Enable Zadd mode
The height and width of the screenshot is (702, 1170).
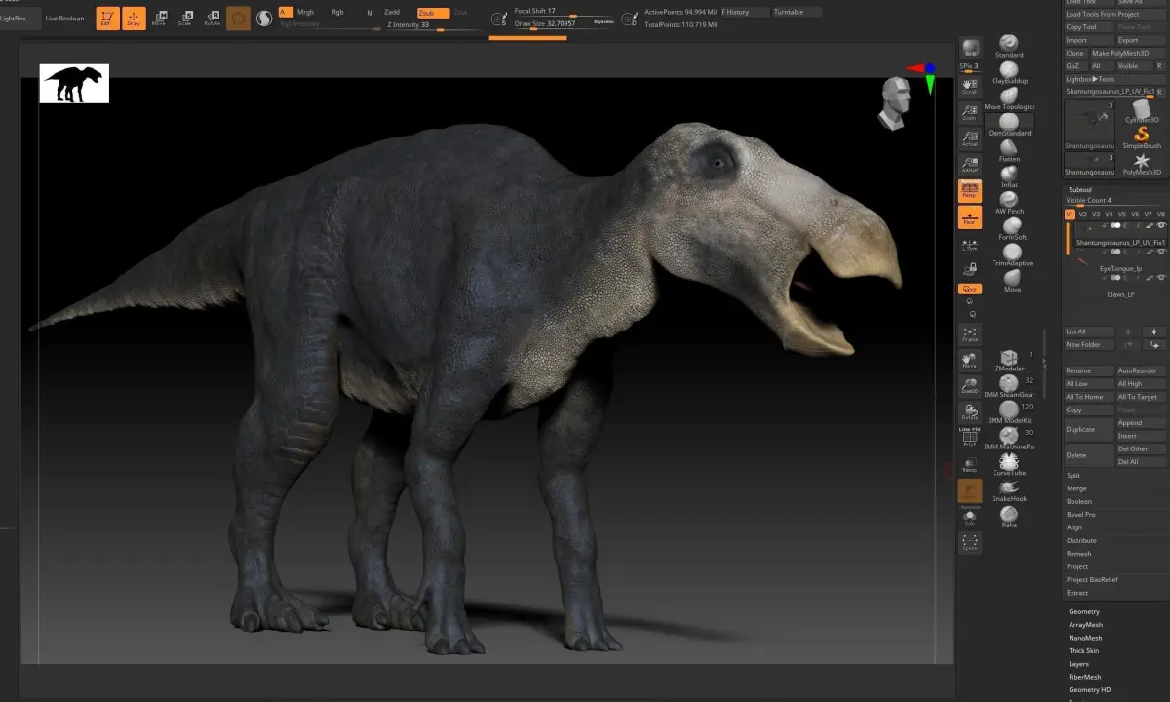pyautogui.click(x=392, y=13)
